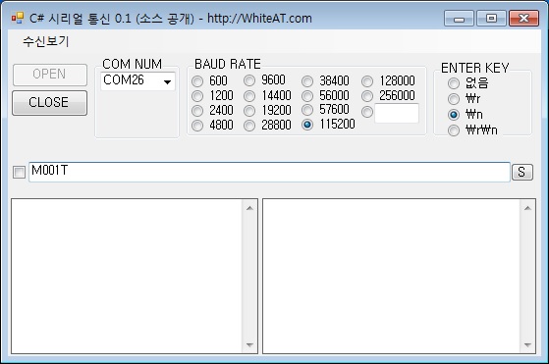Viewport: 549px width, 364px height.
Task: Click left pane scrollbar down arrow
Action: coord(249,344)
